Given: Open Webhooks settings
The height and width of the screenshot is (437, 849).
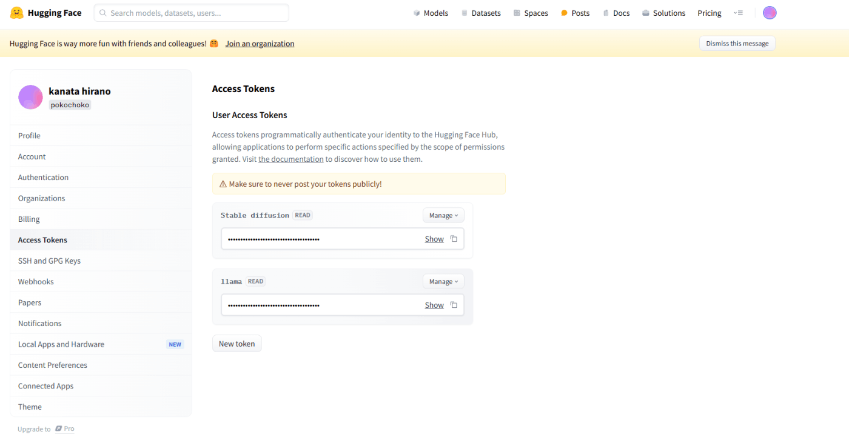Looking at the screenshot, I should [101, 282].
